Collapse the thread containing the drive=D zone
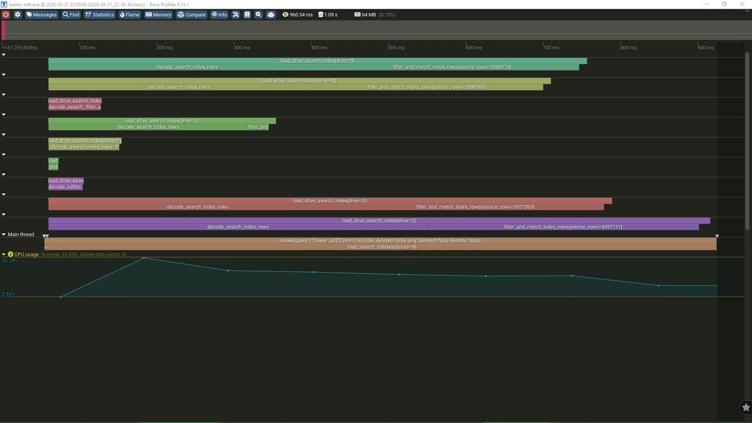The height and width of the screenshot is (423, 752). point(3,55)
